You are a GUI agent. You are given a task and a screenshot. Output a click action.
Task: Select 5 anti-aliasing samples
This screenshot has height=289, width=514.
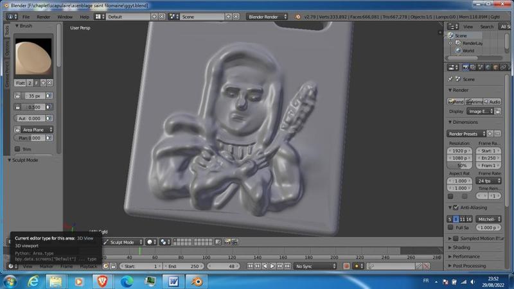click(450, 219)
